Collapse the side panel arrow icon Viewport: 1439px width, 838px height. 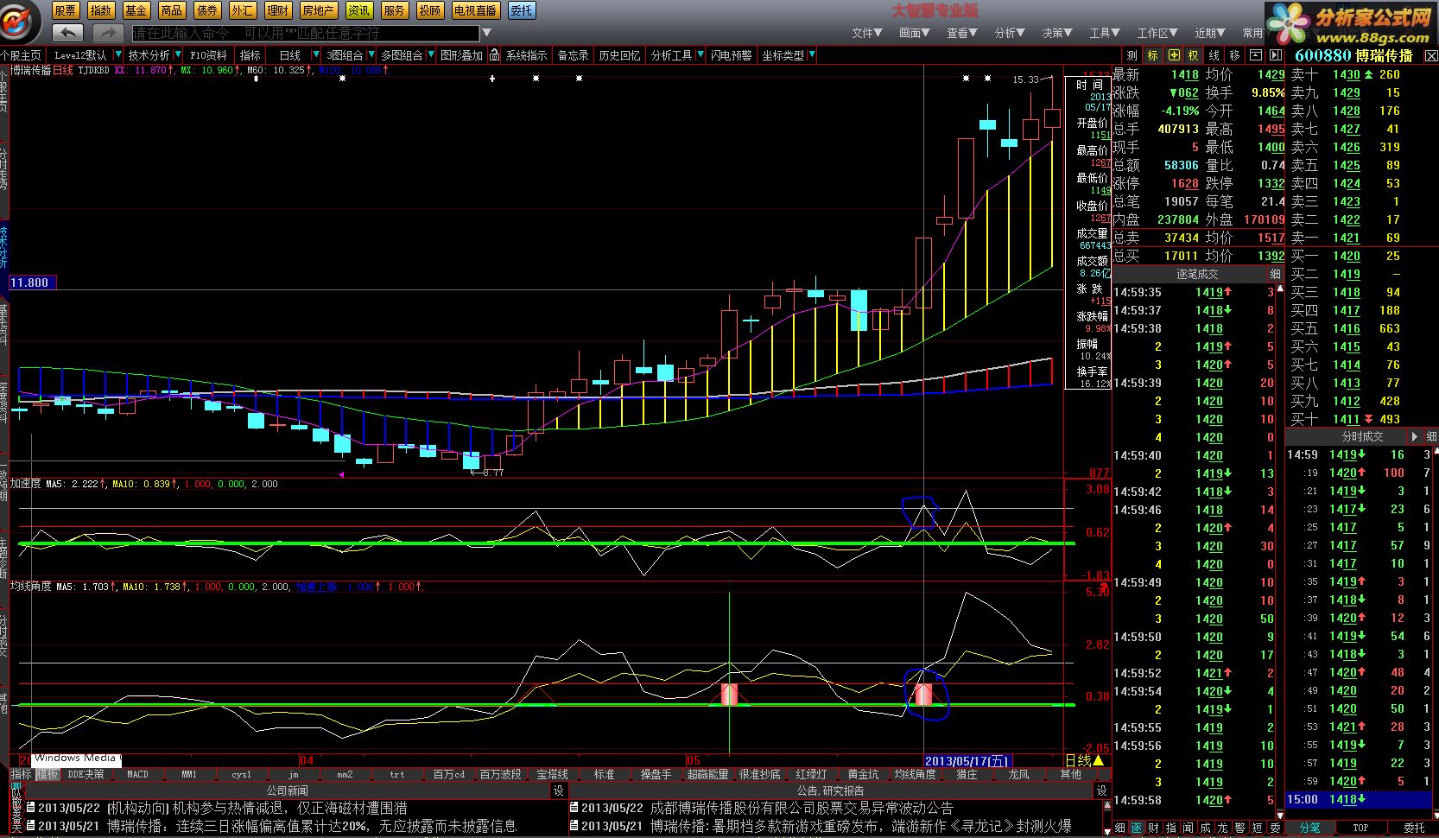click(x=1275, y=55)
